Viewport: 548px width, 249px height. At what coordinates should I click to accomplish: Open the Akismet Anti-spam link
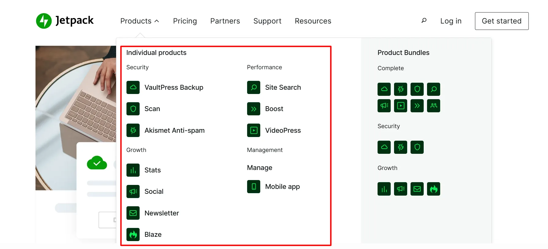coord(174,131)
